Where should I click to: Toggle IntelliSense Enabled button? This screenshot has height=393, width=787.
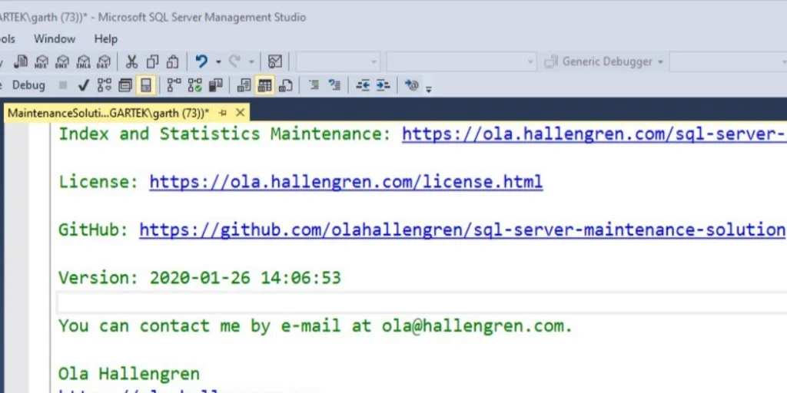(145, 85)
